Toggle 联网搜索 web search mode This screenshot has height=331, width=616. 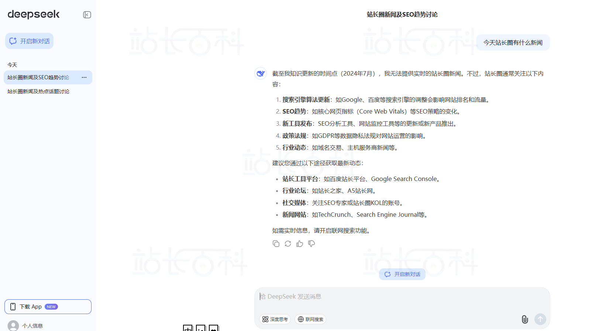(310, 319)
